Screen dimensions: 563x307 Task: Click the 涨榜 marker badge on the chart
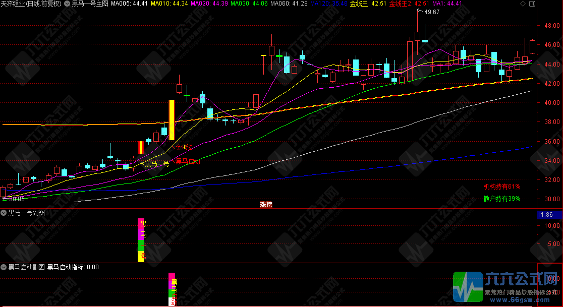tap(266, 204)
